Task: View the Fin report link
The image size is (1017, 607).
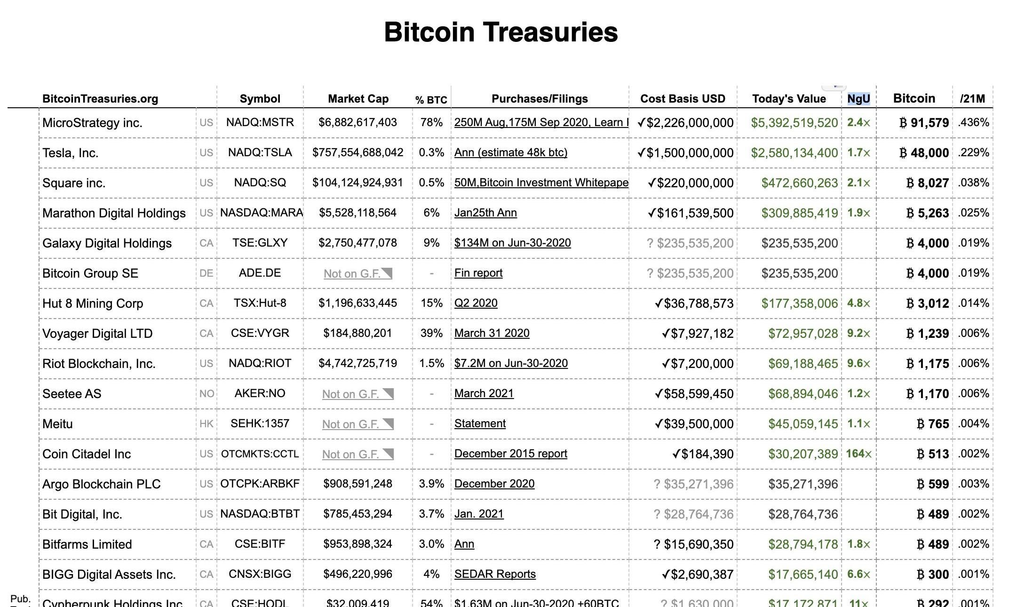Action: click(x=478, y=273)
